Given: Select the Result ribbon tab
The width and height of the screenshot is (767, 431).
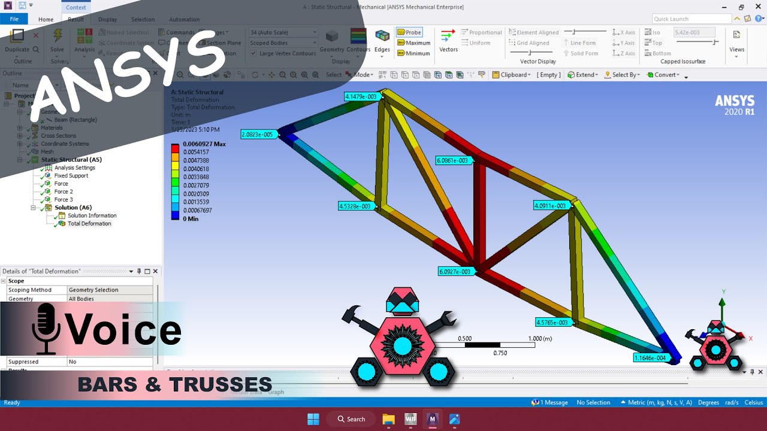Looking at the screenshot, I should click(76, 19).
